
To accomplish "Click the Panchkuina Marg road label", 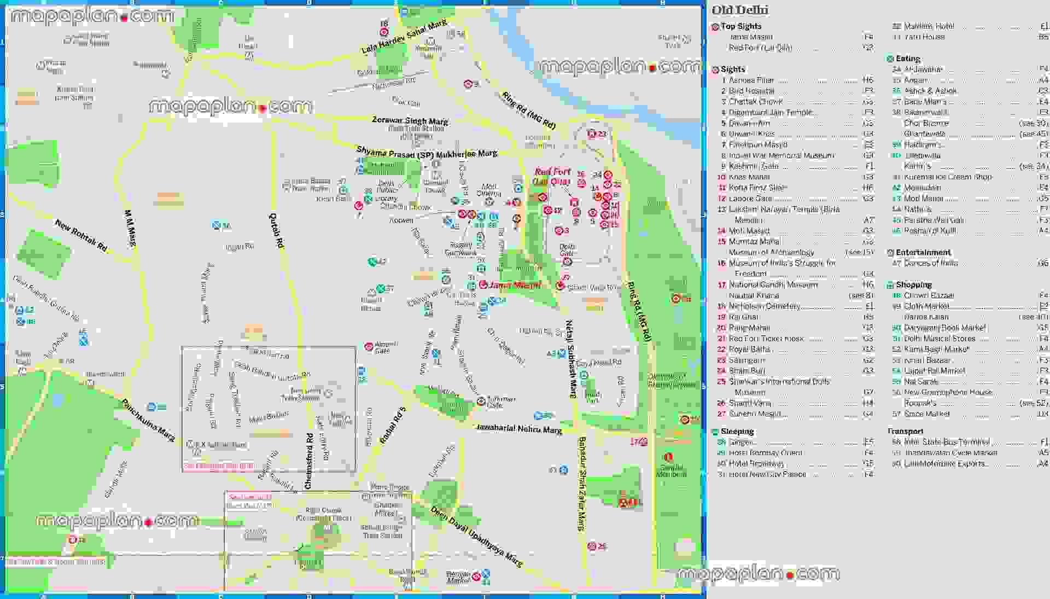I will 148,420.
